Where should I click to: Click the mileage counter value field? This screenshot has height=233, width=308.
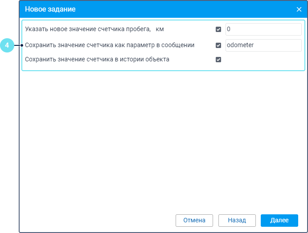tap(263, 29)
